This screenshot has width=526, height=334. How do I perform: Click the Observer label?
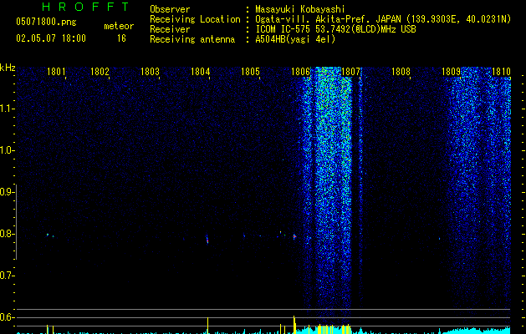tap(170, 9)
